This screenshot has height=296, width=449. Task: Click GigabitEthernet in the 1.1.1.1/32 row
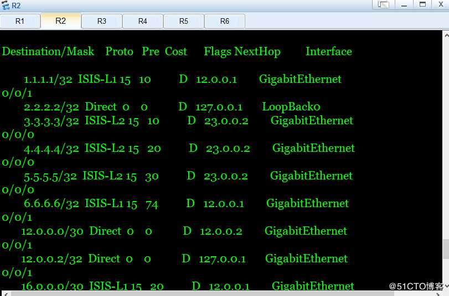click(x=300, y=79)
